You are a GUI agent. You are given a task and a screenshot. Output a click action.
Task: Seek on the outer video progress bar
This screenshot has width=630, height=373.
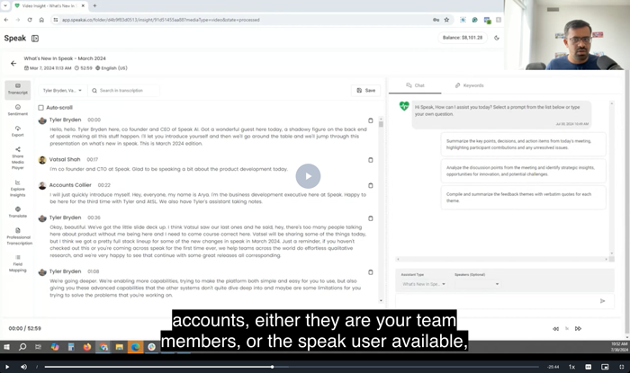coord(292,367)
